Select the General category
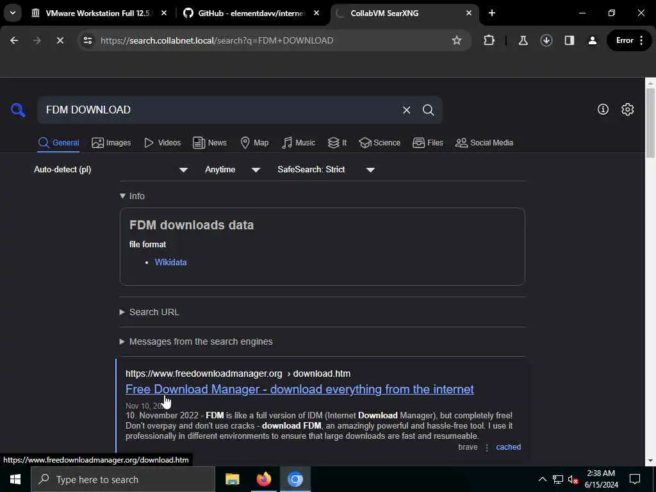656x492 pixels. coord(58,143)
